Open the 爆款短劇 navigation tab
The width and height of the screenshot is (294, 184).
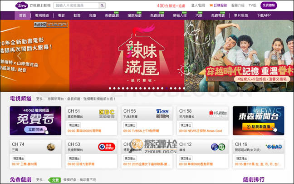point(134,15)
